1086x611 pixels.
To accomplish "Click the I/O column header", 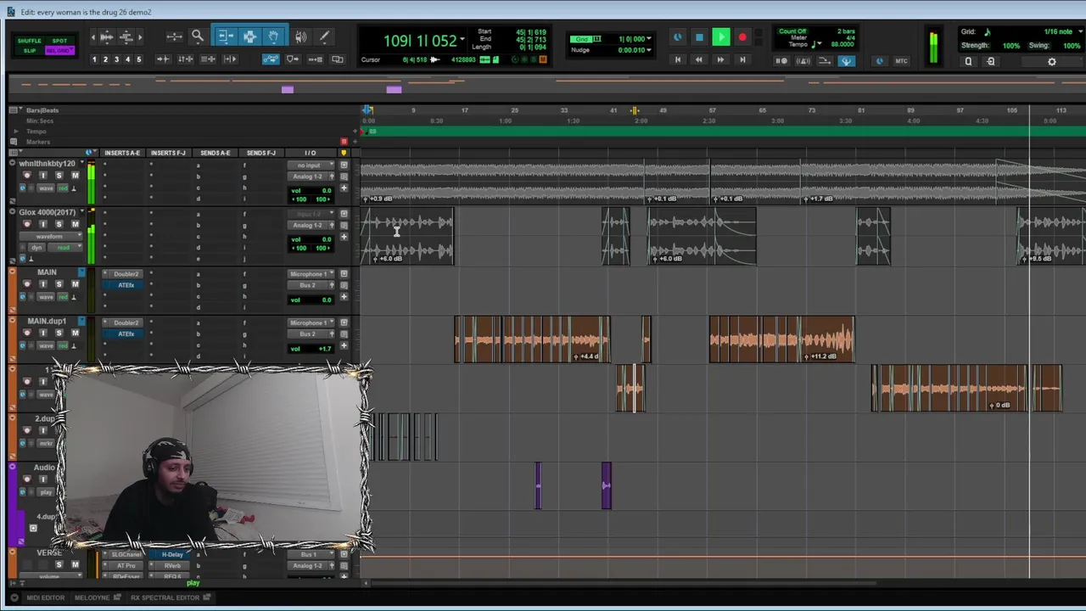I will [x=311, y=153].
